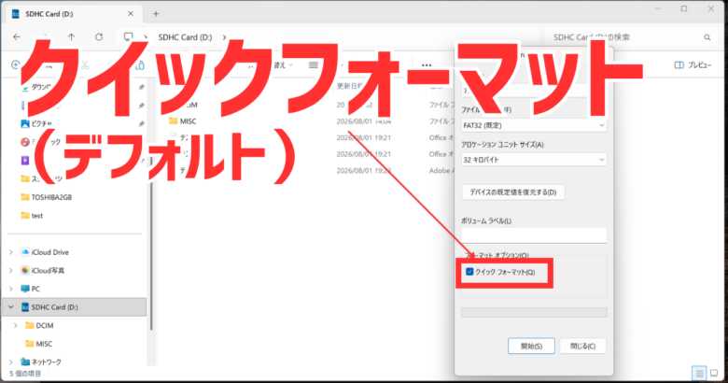This screenshot has width=728, height=383.
Task: Open ピクチャ in the sidebar
Action: tap(41, 123)
